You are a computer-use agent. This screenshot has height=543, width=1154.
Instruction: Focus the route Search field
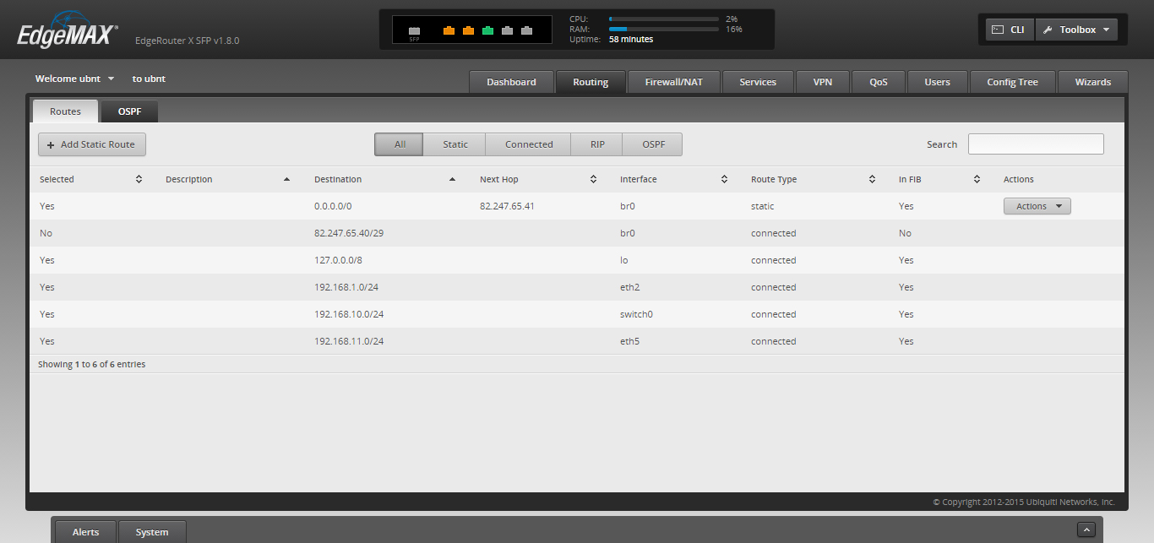click(1035, 144)
